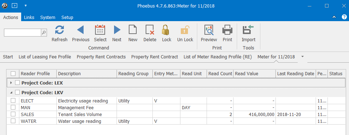Click the Phoebus application logo

click(x=5, y=6)
